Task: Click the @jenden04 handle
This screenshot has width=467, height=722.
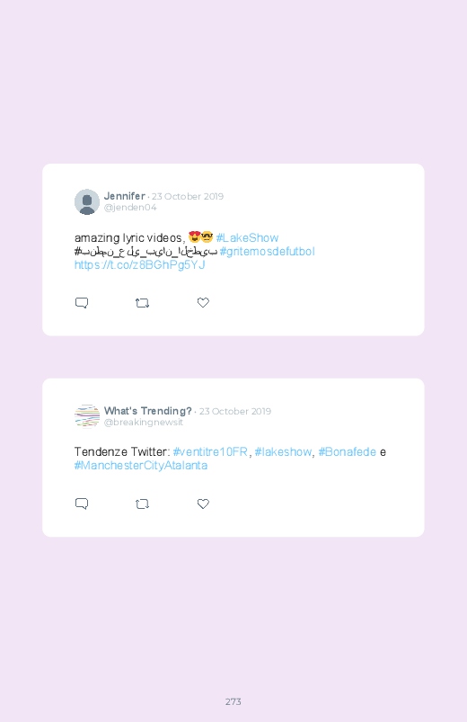Action: click(x=130, y=207)
